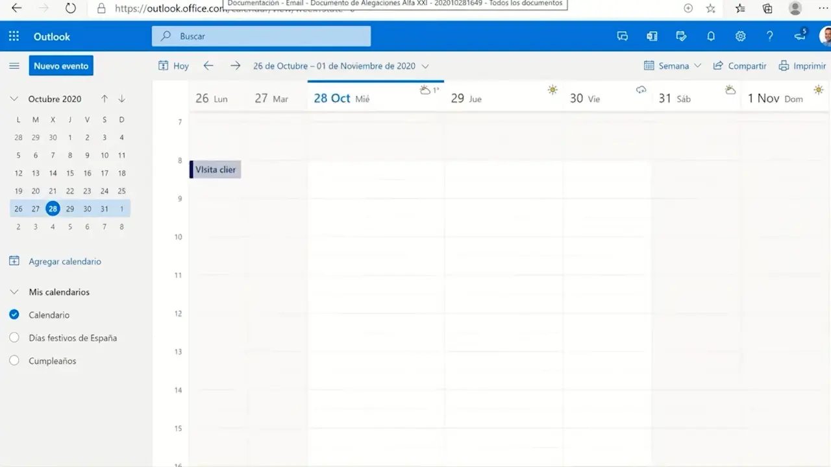Image resolution: width=831 pixels, height=467 pixels.
Task: Open Outlook settings gear
Action: click(740, 36)
